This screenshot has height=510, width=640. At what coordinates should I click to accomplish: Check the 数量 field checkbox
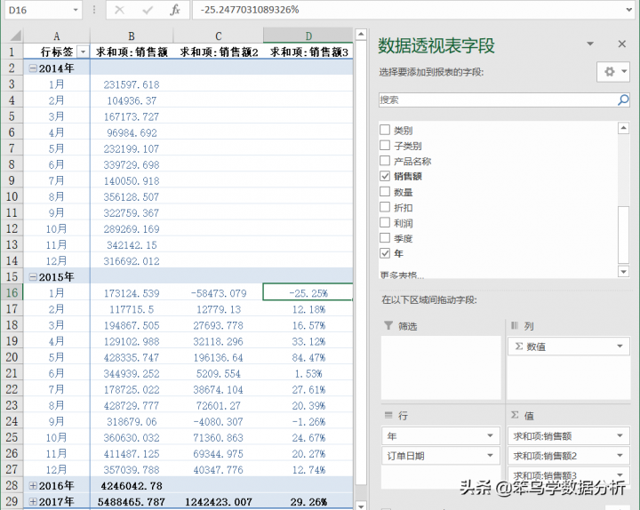point(385,191)
